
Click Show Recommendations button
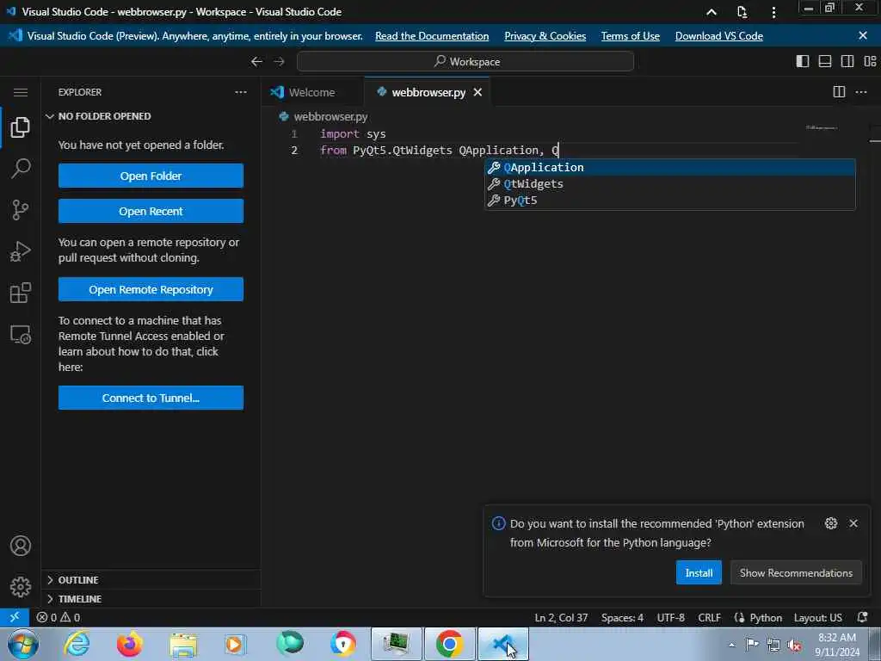[796, 572]
